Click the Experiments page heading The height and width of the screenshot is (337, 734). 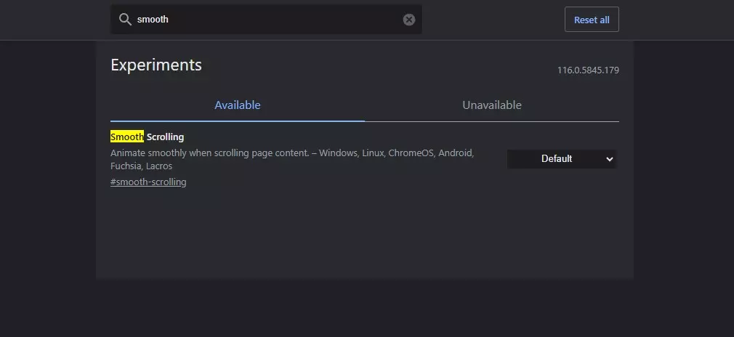(x=156, y=65)
